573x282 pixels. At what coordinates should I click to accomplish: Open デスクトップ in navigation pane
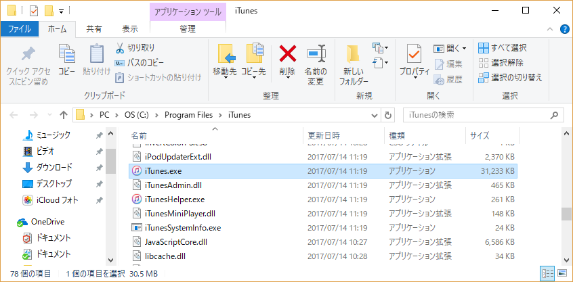click(x=47, y=183)
